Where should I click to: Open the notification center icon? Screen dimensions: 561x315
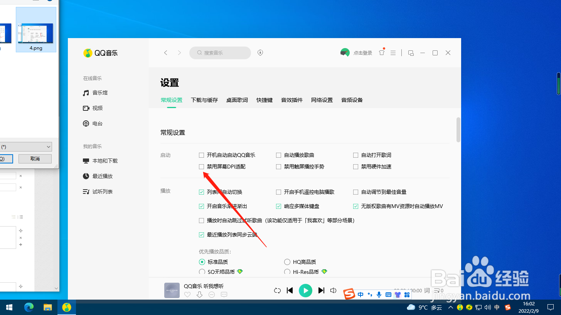point(551,307)
